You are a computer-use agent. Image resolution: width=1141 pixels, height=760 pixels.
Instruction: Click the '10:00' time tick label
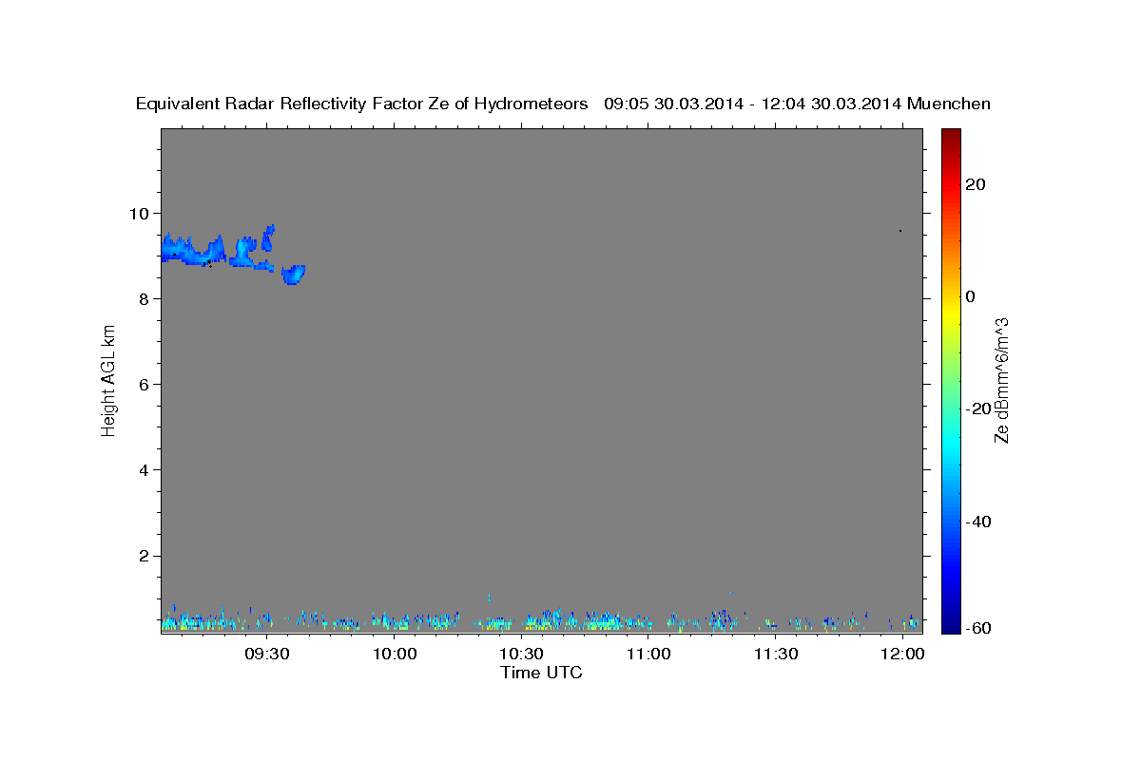394,655
